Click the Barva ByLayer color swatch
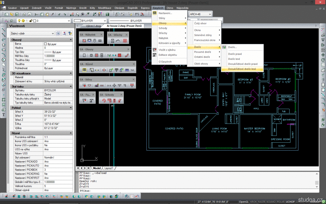 click(x=46, y=44)
